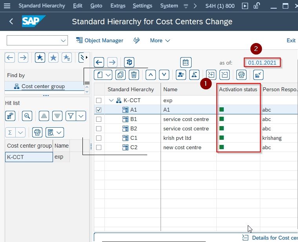Open the Edit menu
This screenshot has height=242, width=298.
(x=77, y=6)
